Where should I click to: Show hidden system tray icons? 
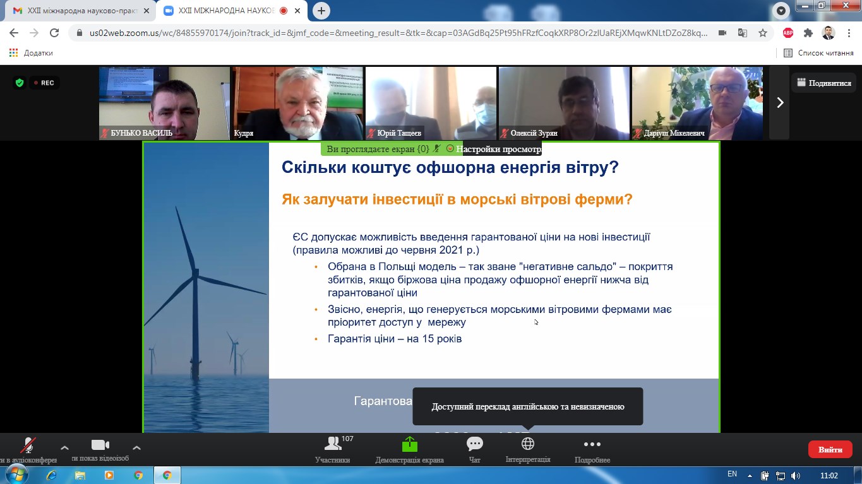[x=750, y=475]
